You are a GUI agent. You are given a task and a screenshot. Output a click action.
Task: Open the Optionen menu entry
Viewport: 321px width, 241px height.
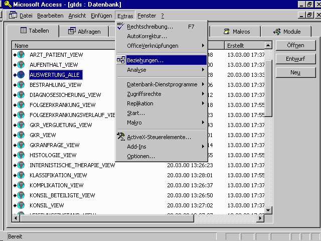(140, 156)
